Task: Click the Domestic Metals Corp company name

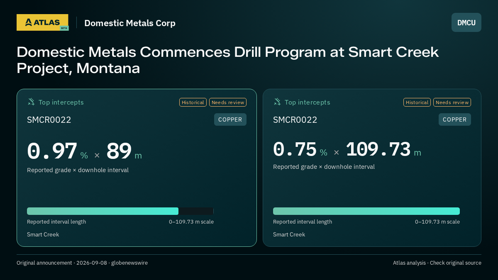Action: coord(130,23)
